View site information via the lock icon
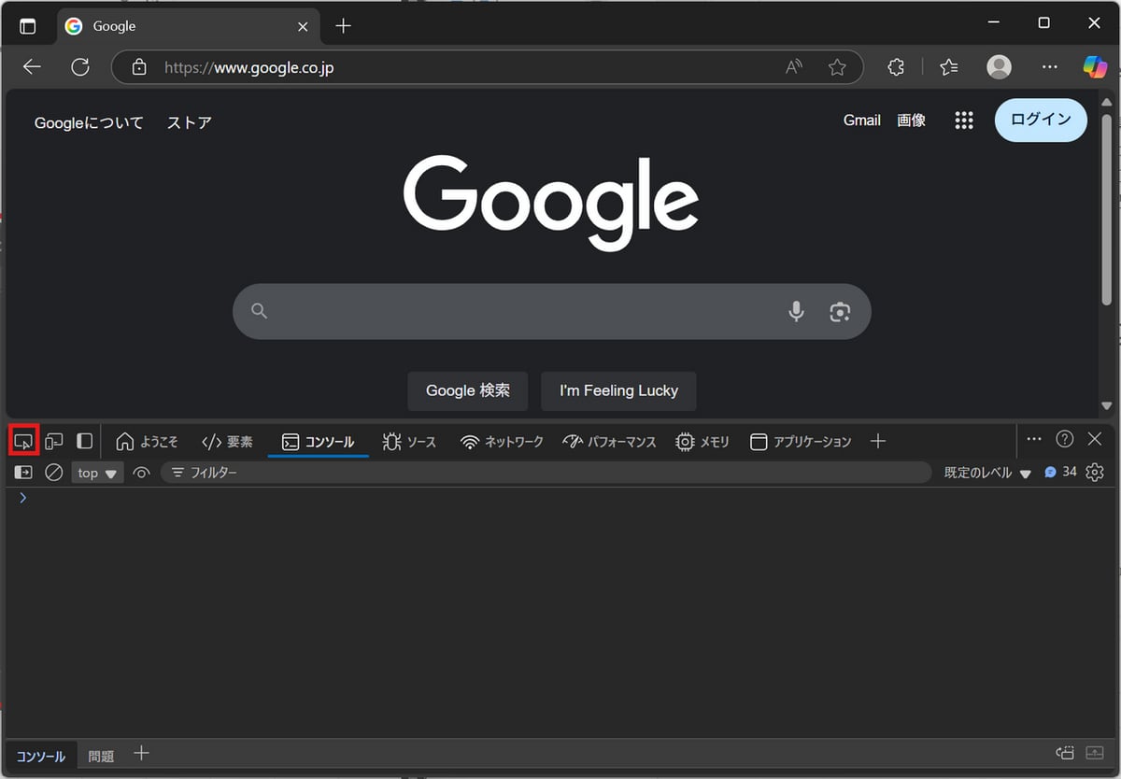Screen dimensions: 1121x779 [x=139, y=67]
